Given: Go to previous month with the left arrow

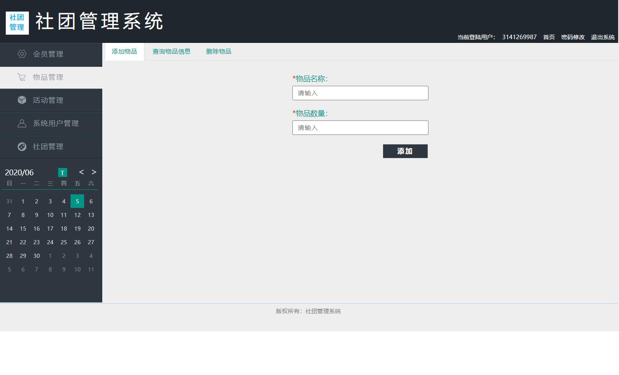Looking at the screenshot, I should coord(81,172).
